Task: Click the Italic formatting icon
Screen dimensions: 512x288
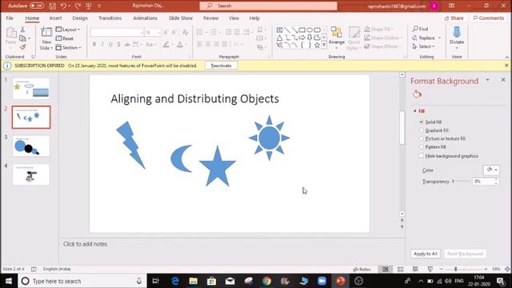Action: (x=102, y=44)
